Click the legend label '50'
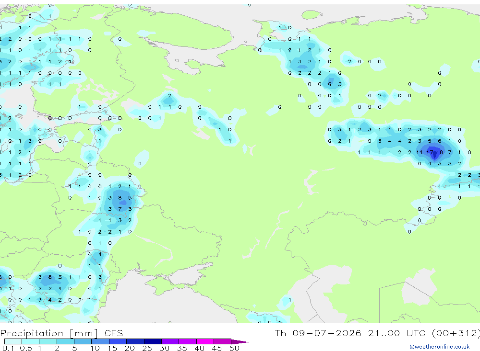The height and width of the screenshot is (351, 480). pos(234,348)
